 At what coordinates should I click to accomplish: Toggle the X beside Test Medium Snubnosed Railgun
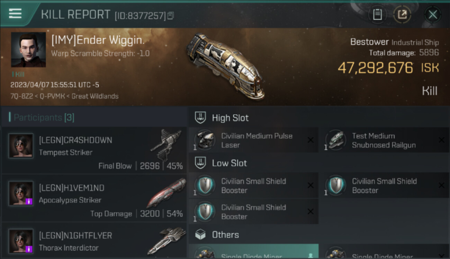pyautogui.click(x=441, y=140)
